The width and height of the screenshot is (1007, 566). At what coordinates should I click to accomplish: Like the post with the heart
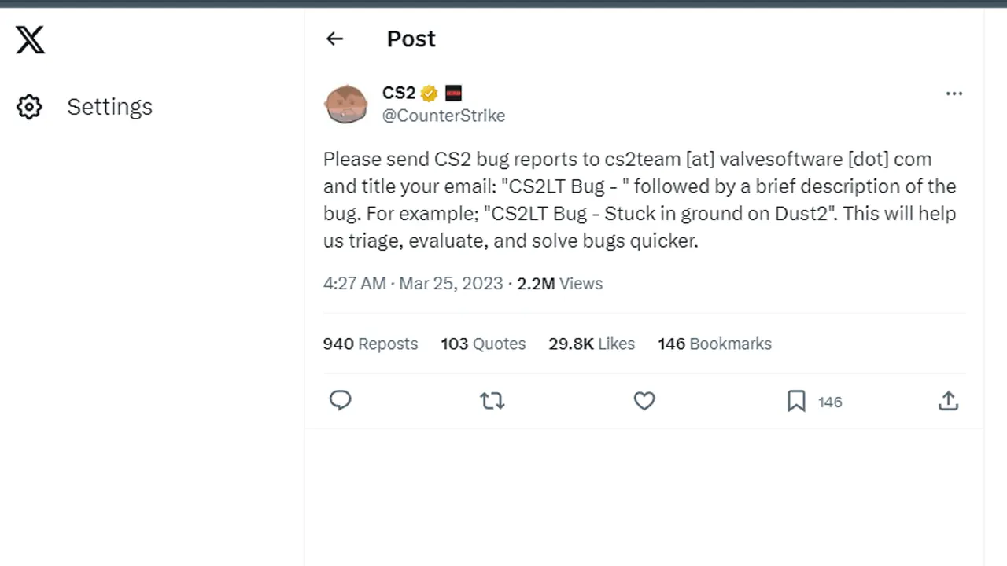(x=644, y=401)
